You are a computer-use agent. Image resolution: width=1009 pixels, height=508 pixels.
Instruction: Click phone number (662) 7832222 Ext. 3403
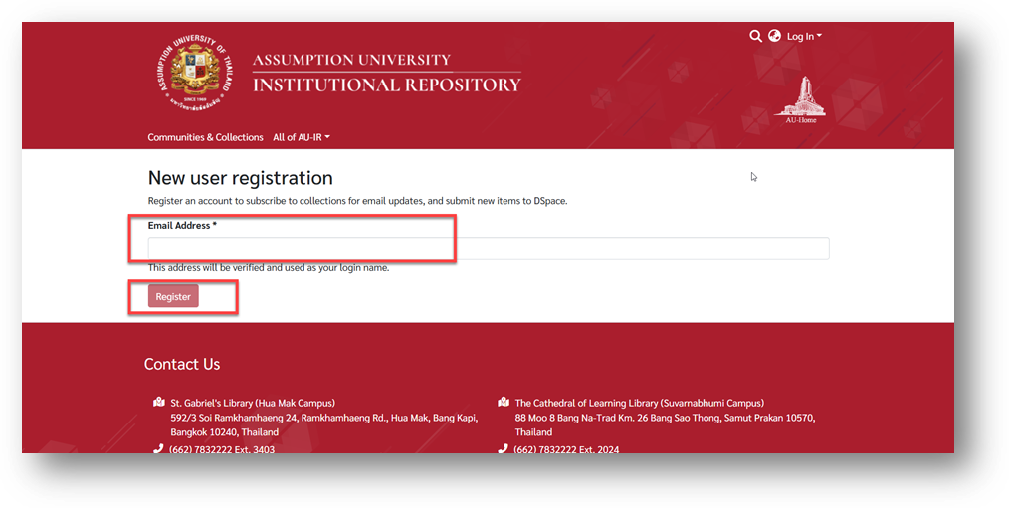pos(222,449)
